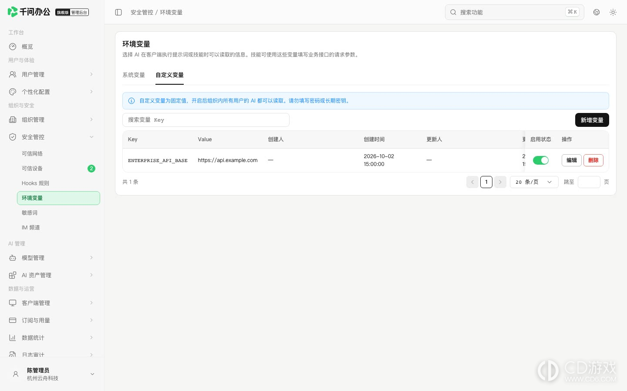Click the 新增变量 button

(592, 120)
